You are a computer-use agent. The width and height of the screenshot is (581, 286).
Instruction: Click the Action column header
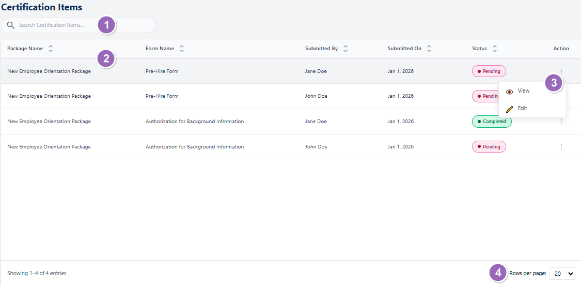click(x=561, y=49)
